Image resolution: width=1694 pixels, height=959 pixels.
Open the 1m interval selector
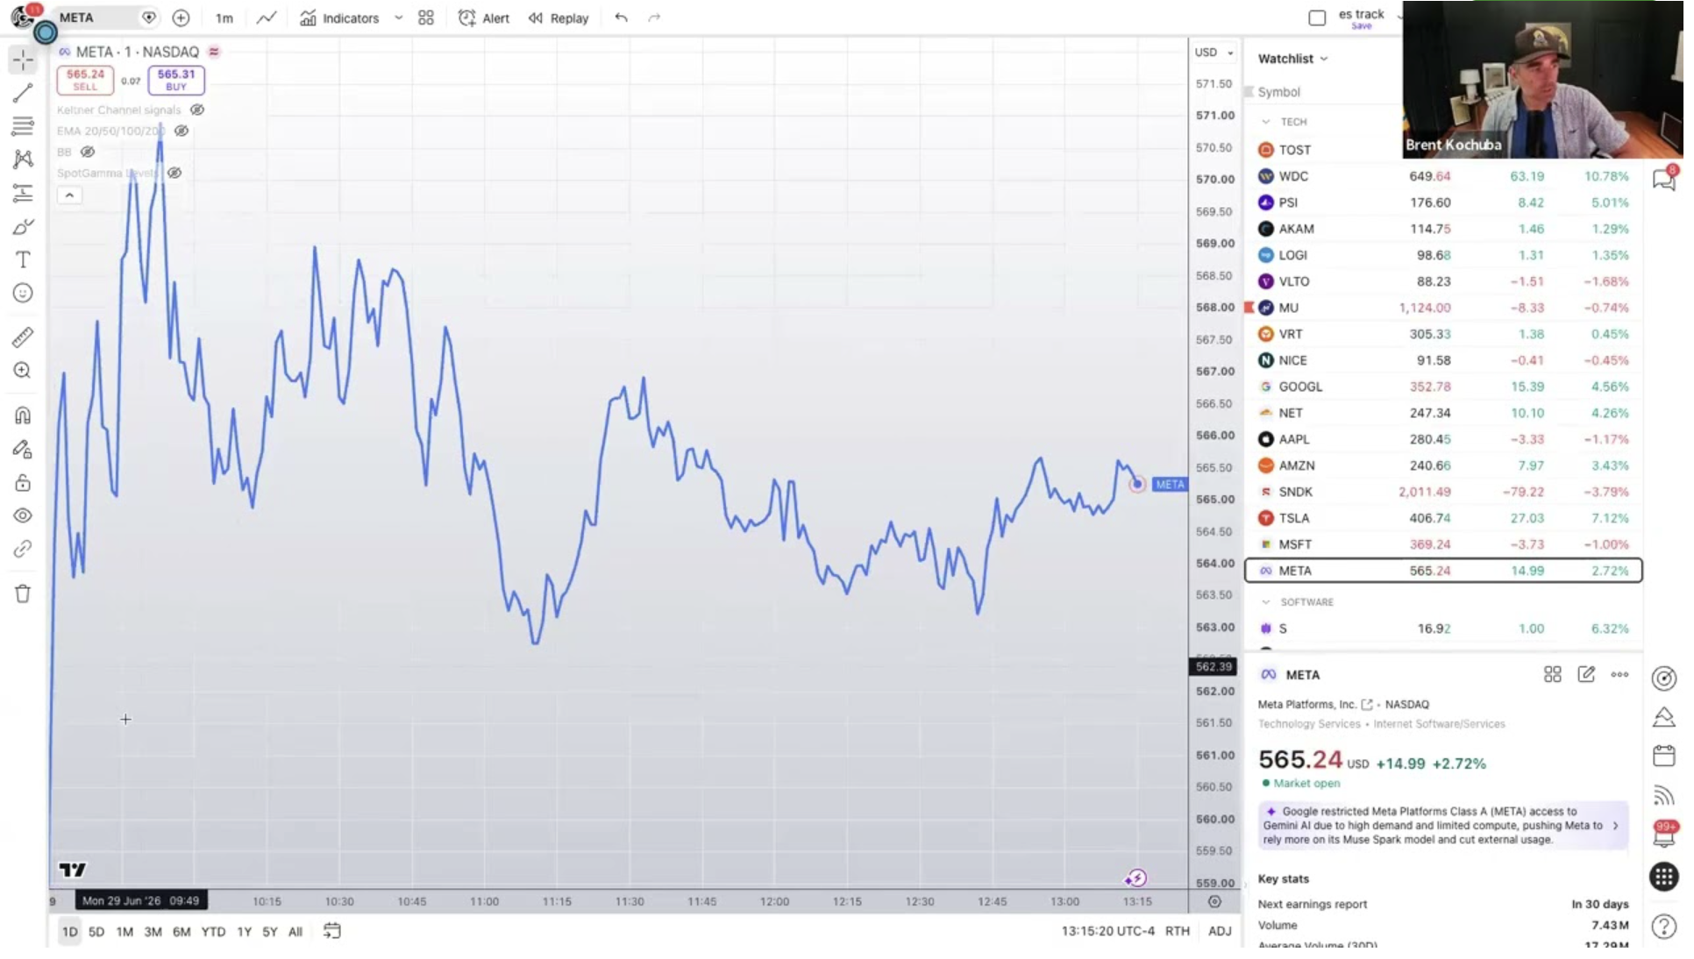[224, 18]
